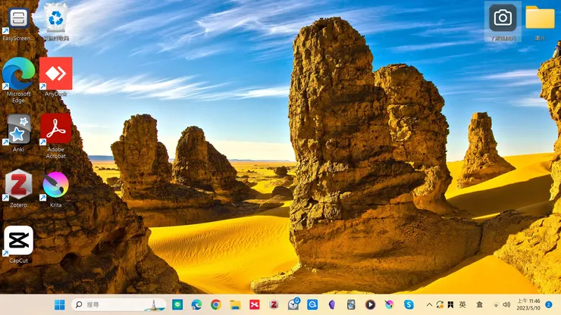Open File Explorer from the taskbar
This screenshot has height=315, width=561.
click(x=235, y=304)
